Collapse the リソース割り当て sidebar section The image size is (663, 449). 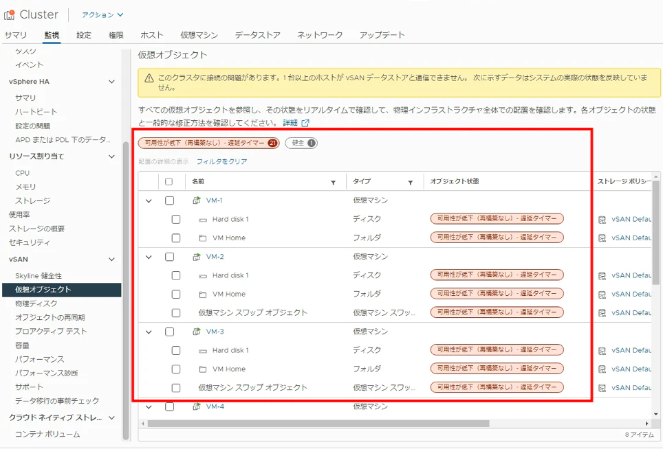(x=111, y=157)
